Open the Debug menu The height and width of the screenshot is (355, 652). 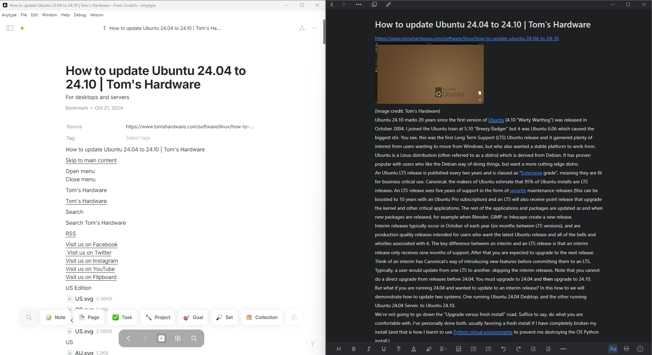pos(80,15)
